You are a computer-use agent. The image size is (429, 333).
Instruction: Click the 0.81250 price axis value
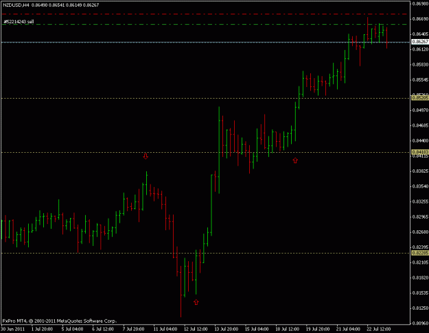click(420, 308)
